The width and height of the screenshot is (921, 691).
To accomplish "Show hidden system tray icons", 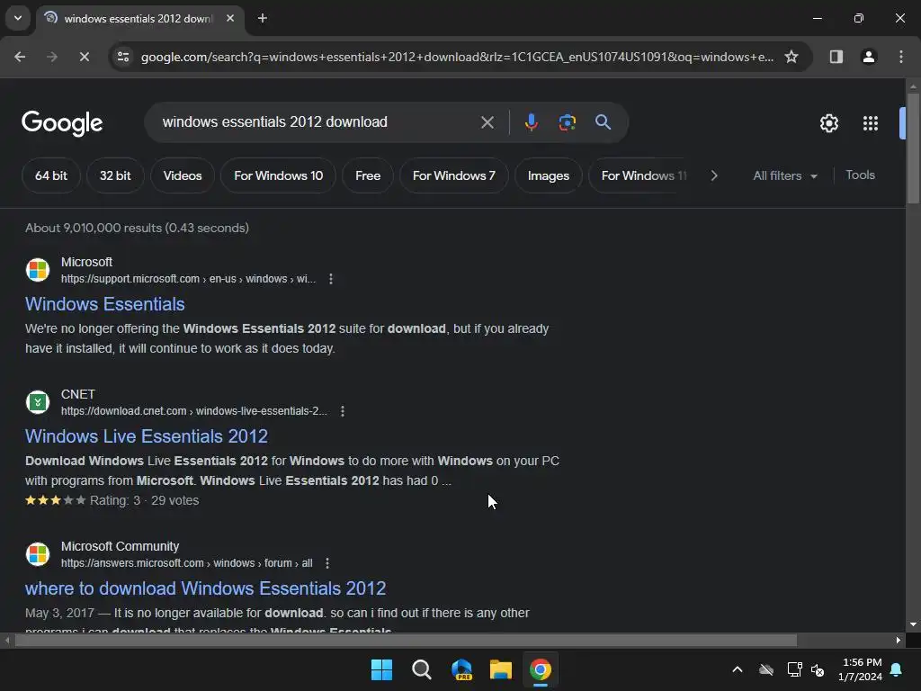I will coord(738,669).
